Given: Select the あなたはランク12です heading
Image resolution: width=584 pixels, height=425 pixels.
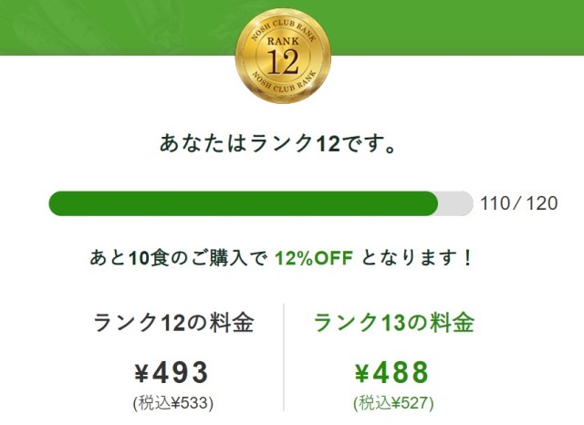Looking at the screenshot, I should 277,143.
